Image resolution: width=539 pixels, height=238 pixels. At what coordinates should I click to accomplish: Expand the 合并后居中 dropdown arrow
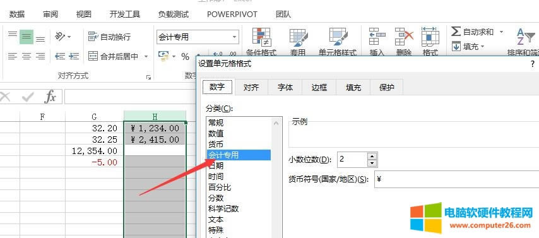pyautogui.click(x=146, y=56)
